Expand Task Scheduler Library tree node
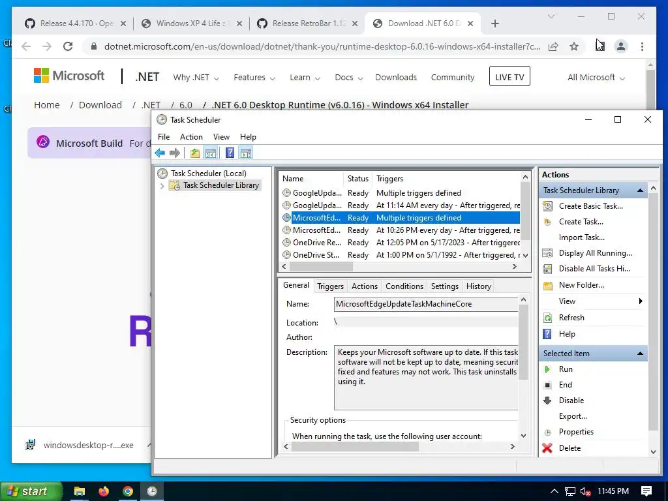The height and width of the screenshot is (501, 668). 162,186
